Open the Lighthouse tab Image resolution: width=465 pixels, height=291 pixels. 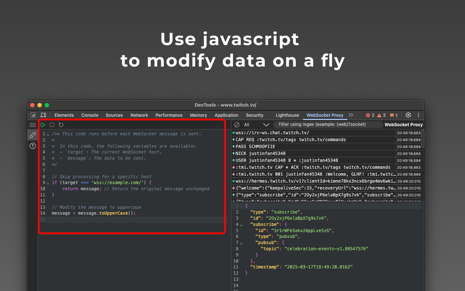coord(287,115)
